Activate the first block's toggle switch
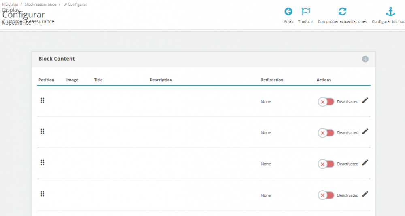This screenshot has height=216, width=405. 326,102
